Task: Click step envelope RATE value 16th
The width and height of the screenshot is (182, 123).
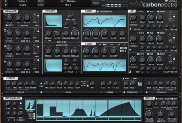Action: [21, 120]
